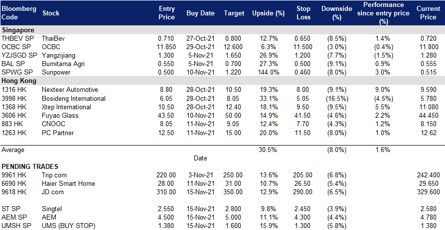Select the Average row label
The image size is (445, 230).
click(x=13, y=150)
